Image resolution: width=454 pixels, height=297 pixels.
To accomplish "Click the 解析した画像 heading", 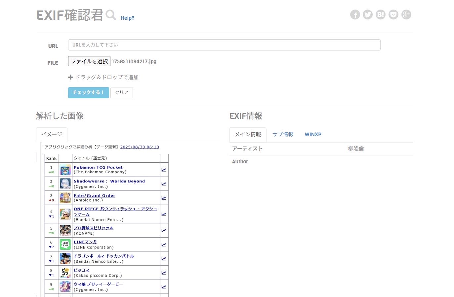I will (x=60, y=116).
